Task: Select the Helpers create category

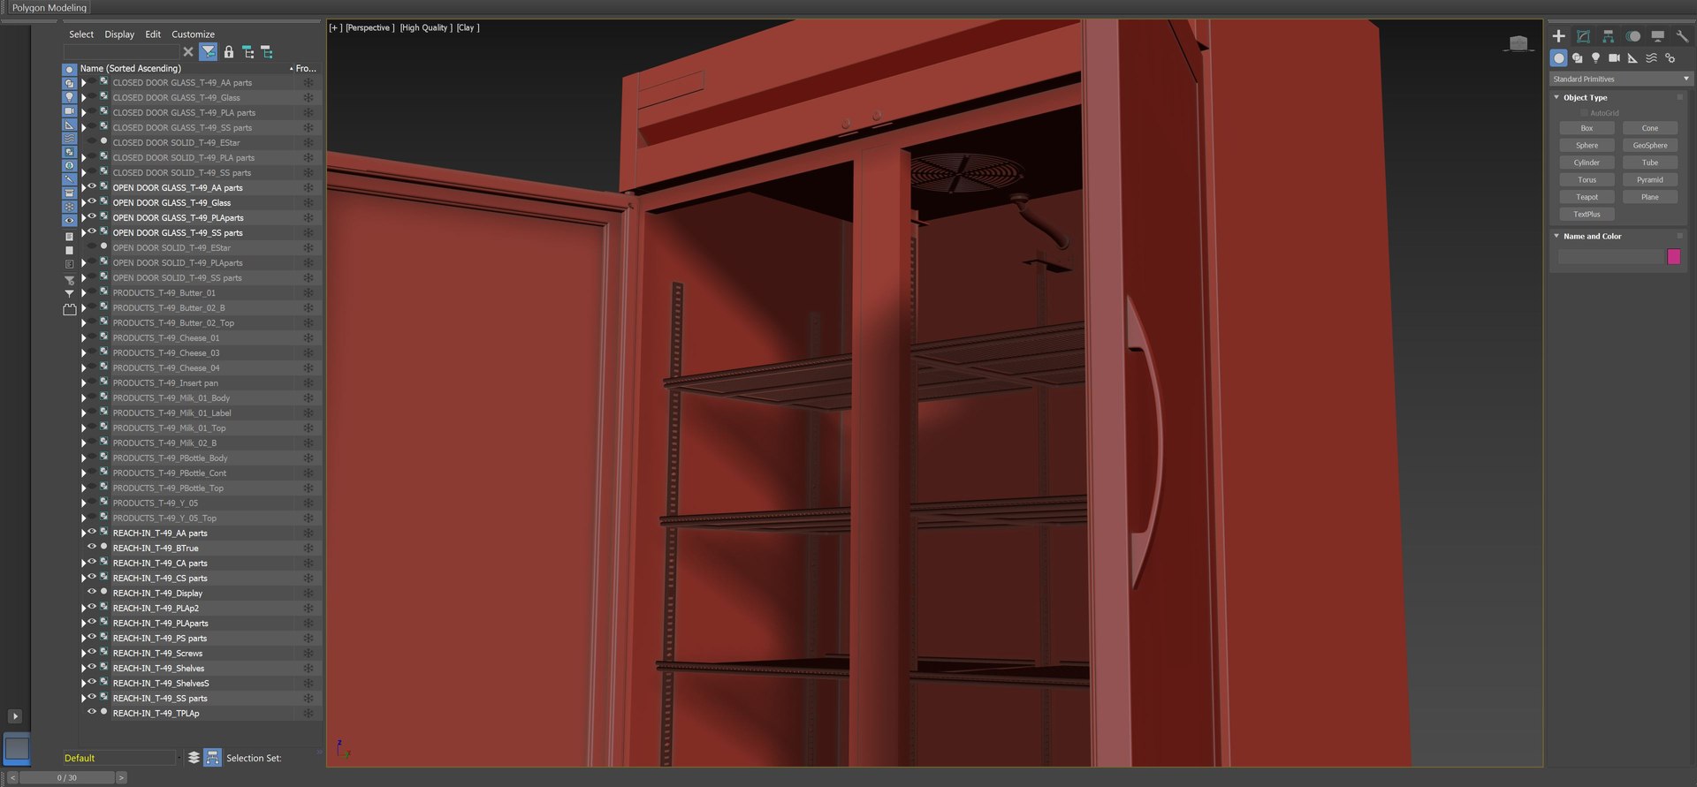Action: click(x=1632, y=58)
